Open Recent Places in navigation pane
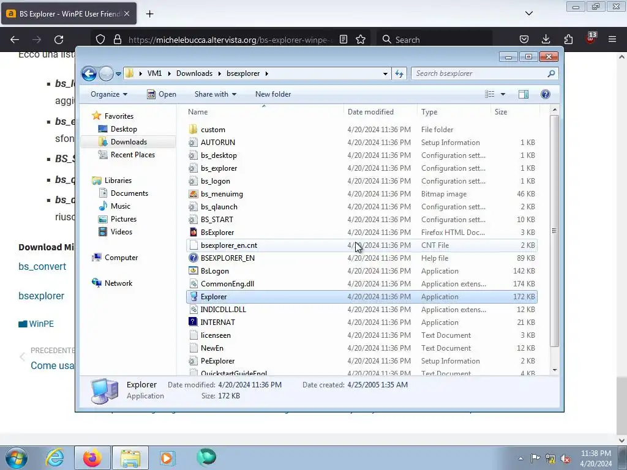Image resolution: width=627 pixels, height=470 pixels. (132, 155)
